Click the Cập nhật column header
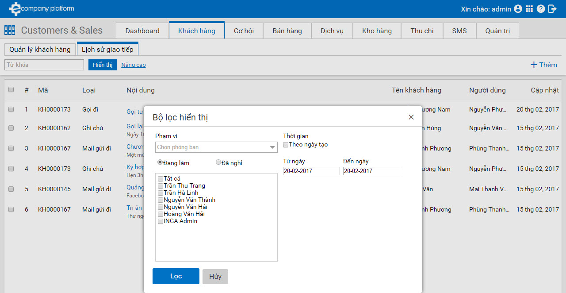Screen dimensions: 566x293 545,90
